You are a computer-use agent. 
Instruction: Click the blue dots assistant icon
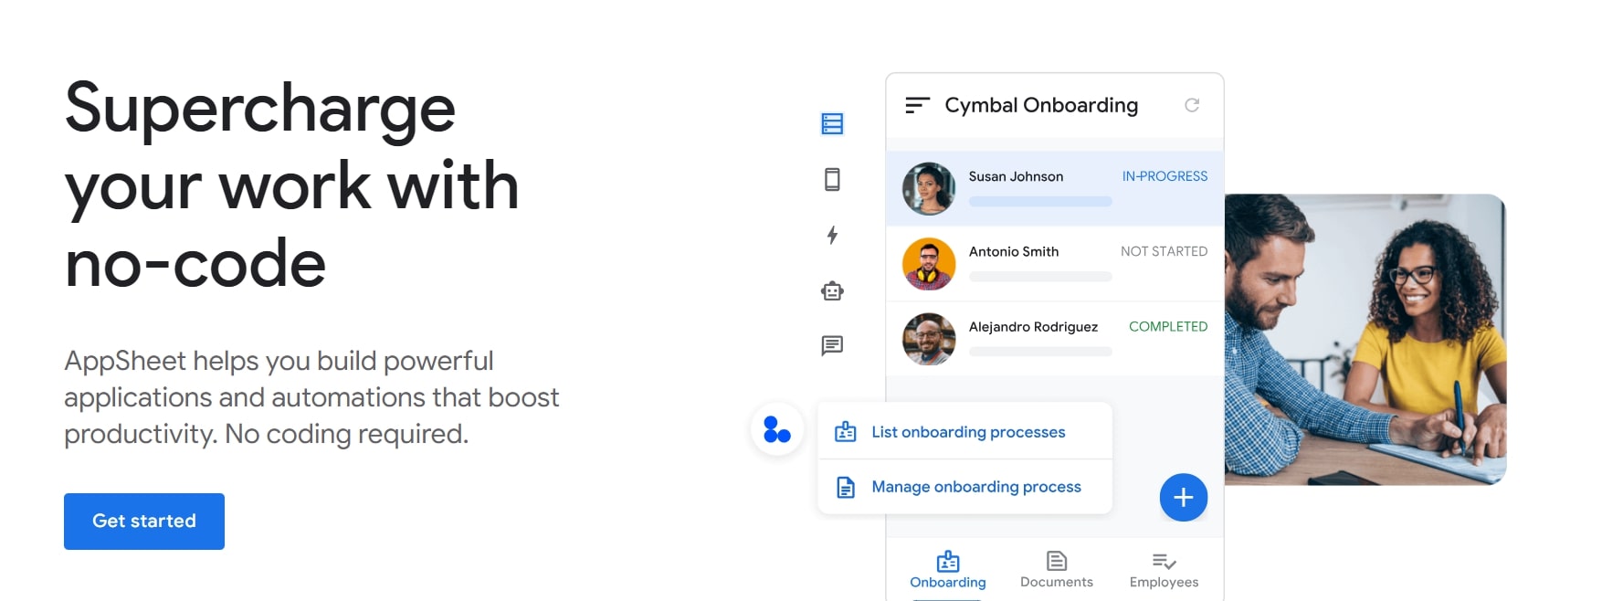(x=776, y=429)
